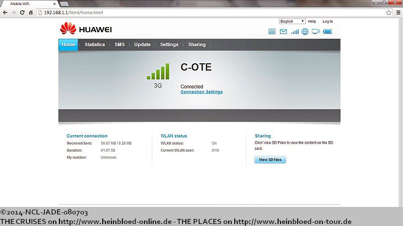Click the large green signal bars
This screenshot has height=226, width=403.
click(x=158, y=71)
